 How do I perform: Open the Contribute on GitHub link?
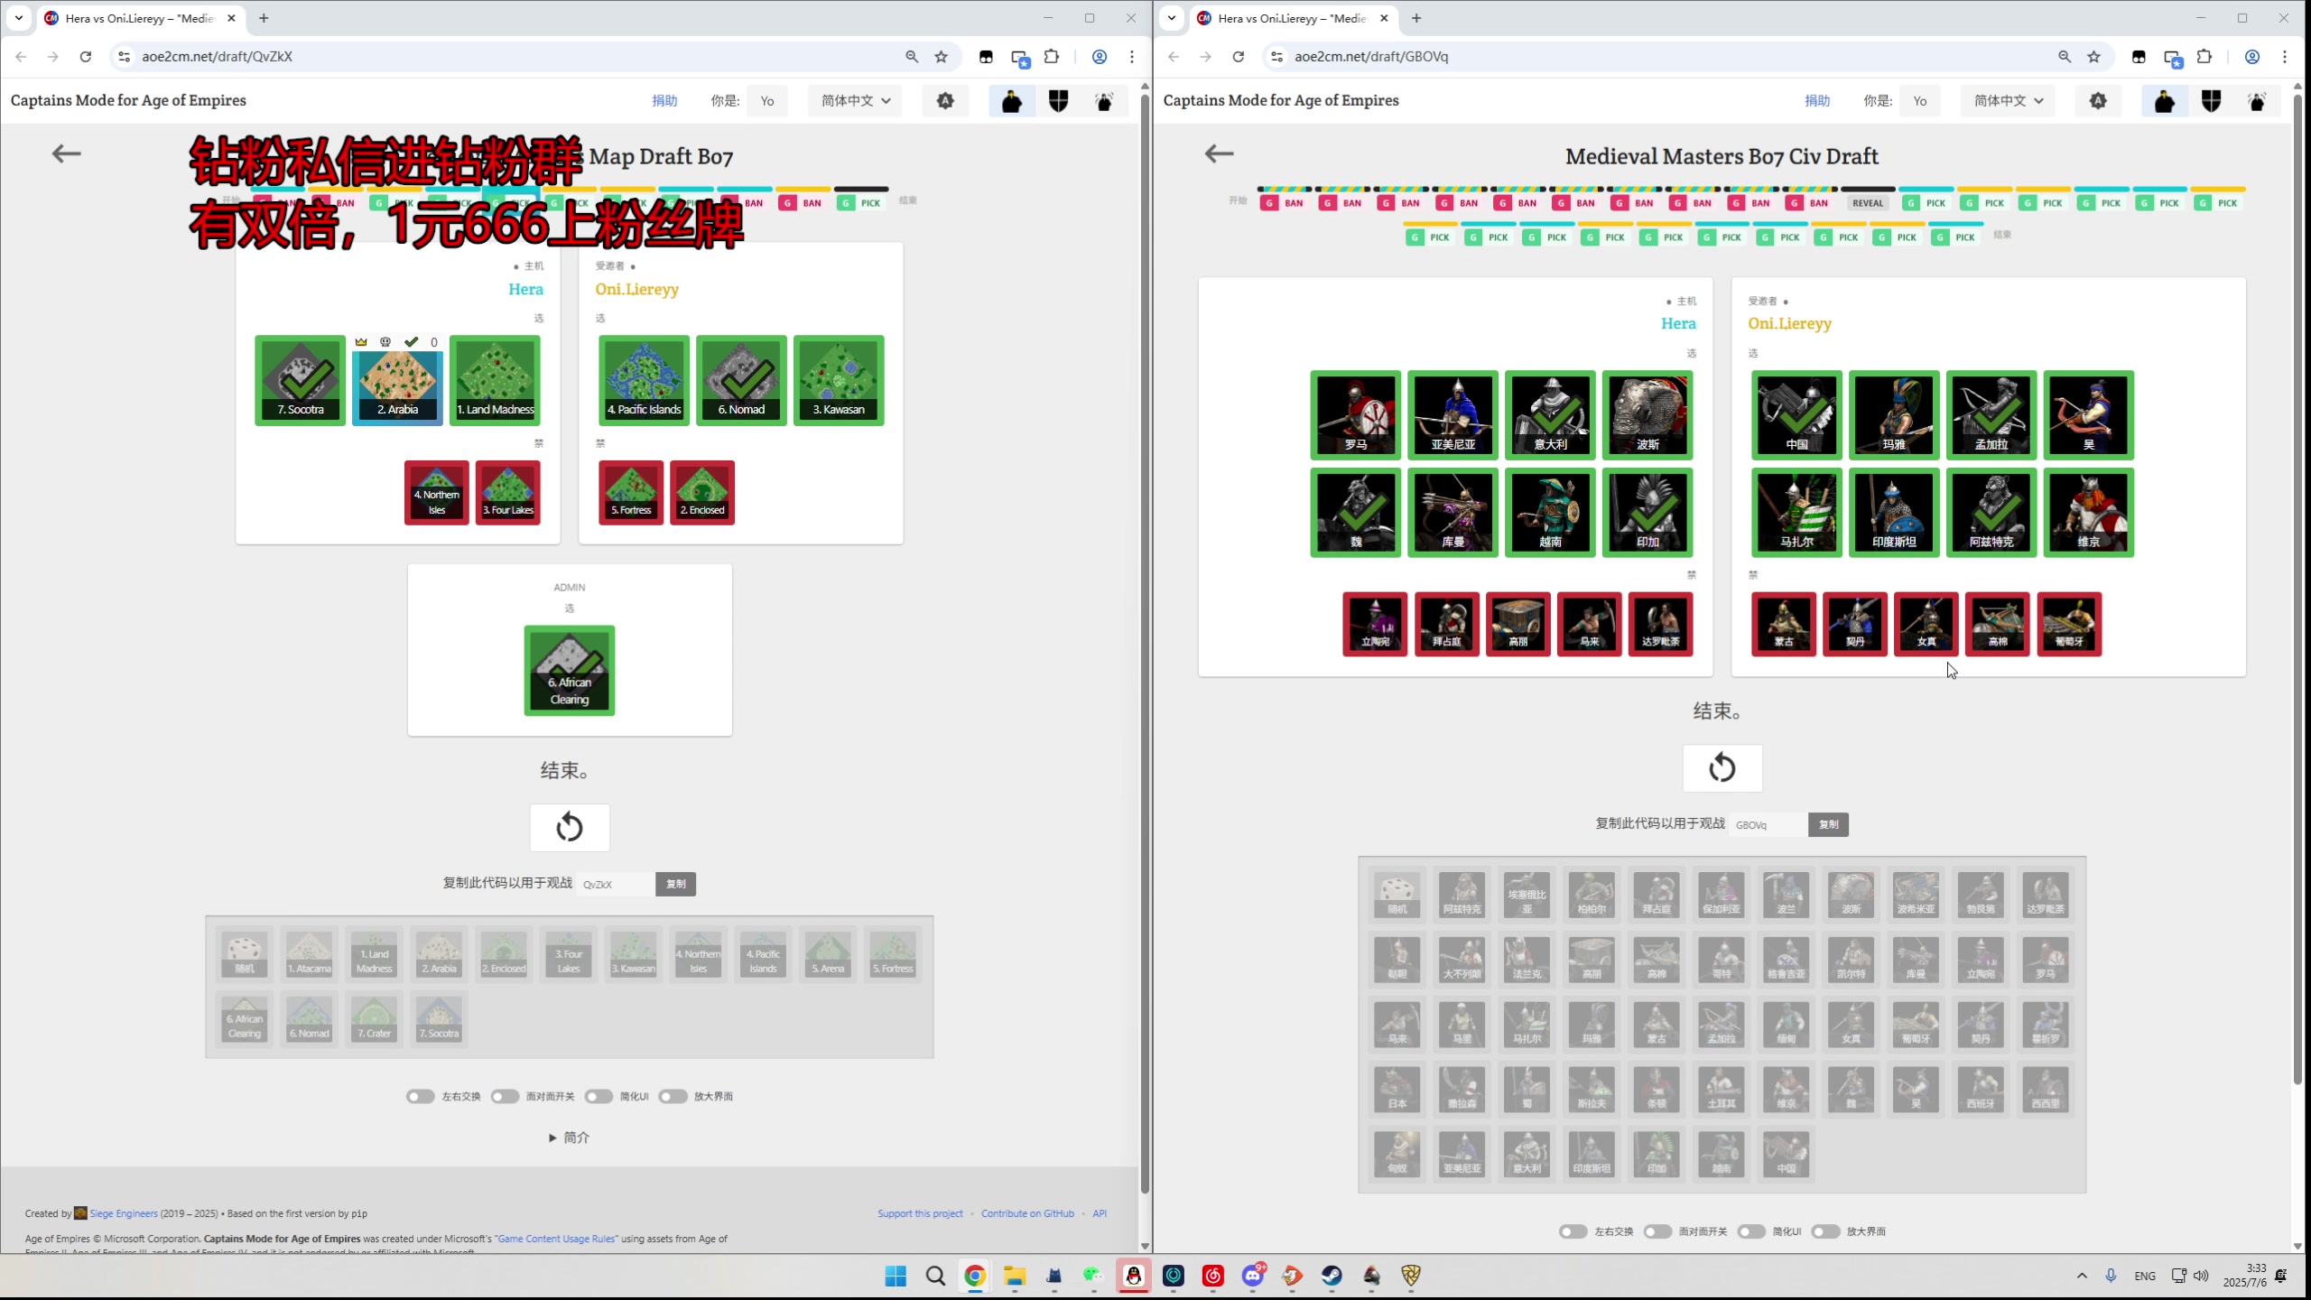pos(1027,1213)
